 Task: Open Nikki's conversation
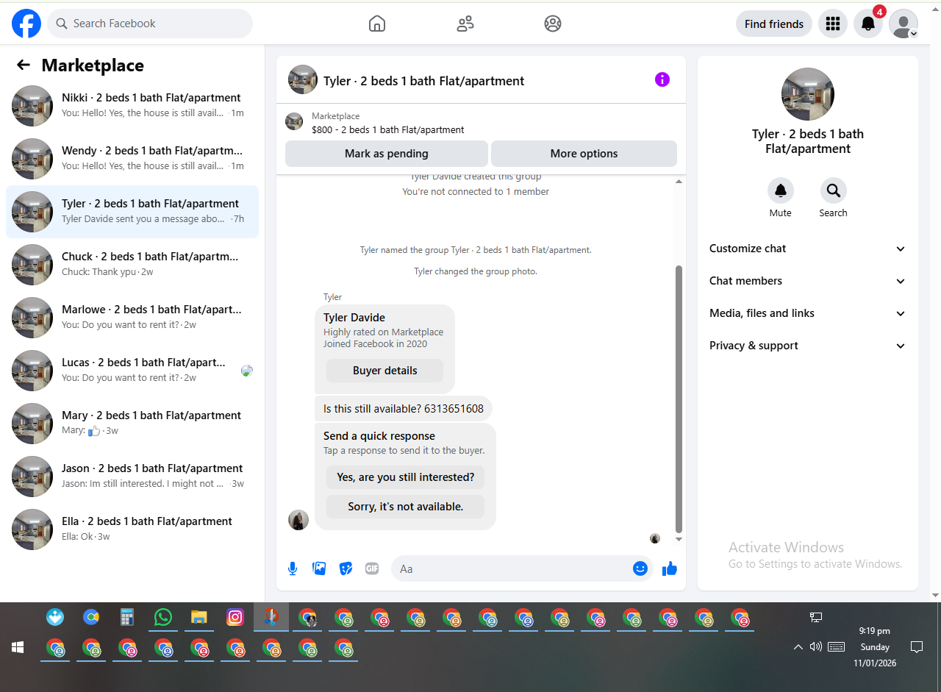[132, 106]
